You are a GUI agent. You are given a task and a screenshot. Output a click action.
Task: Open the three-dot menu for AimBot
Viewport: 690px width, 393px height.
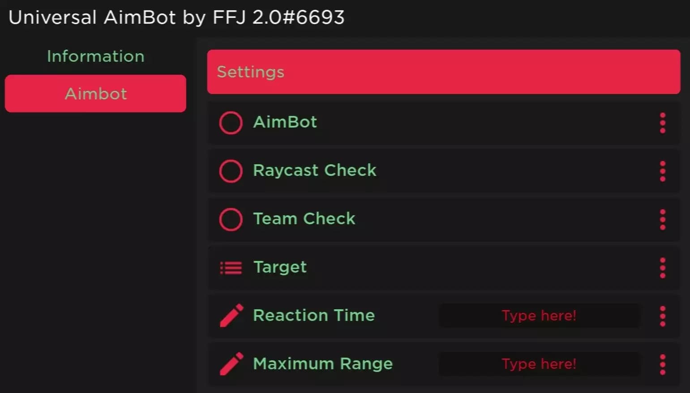point(662,123)
